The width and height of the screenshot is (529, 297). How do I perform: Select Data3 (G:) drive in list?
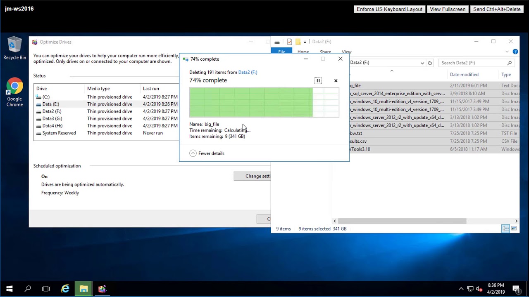pyautogui.click(x=52, y=118)
